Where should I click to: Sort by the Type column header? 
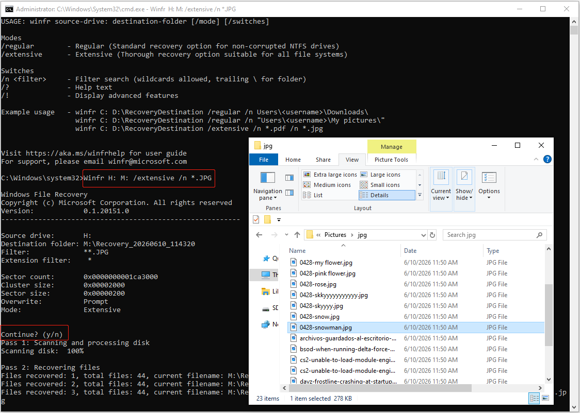click(514, 251)
